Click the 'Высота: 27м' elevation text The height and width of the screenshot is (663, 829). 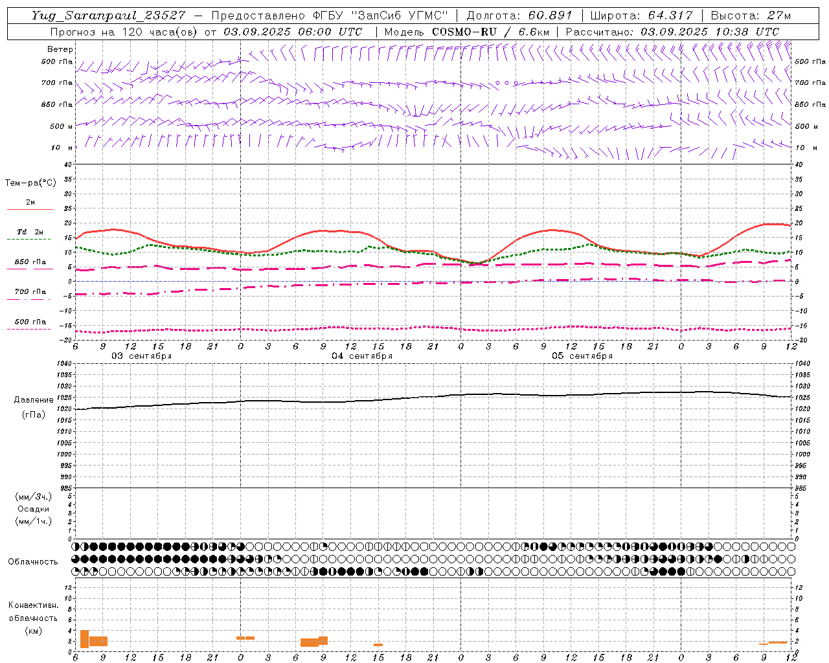click(751, 16)
